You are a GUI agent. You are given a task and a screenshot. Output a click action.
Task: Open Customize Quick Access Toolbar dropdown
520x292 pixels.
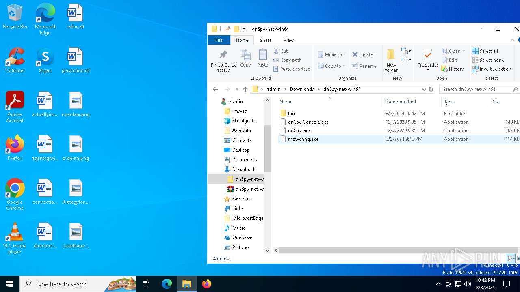[244, 29]
